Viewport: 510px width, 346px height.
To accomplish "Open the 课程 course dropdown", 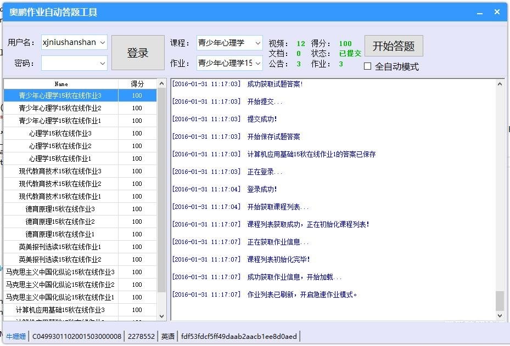I will (258, 43).
